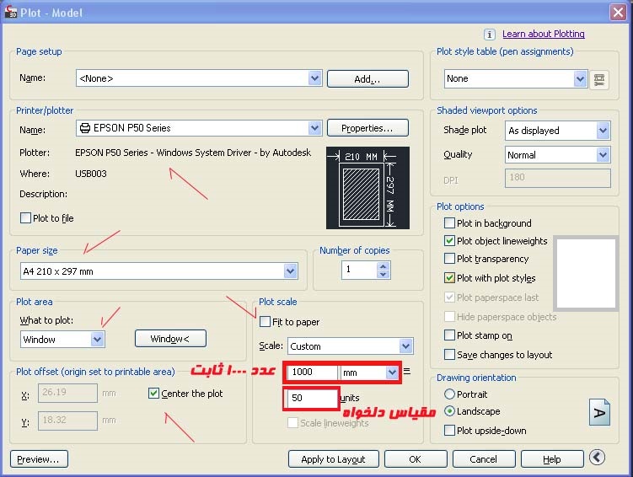
Task: Uncheck Center the plot option
Action: point(153,394)
